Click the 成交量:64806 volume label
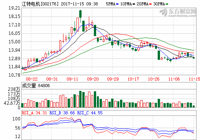The width and height of the screenshot is (200, 140). pos(36,86)
